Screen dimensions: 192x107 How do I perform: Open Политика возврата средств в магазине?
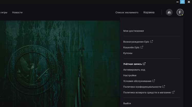(x=149, y=93)
